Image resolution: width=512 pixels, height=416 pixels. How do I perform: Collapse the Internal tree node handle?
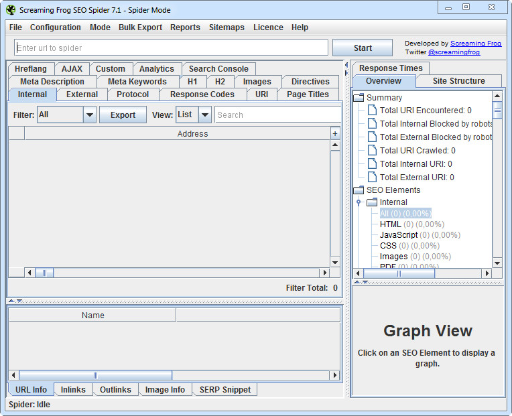359,202
